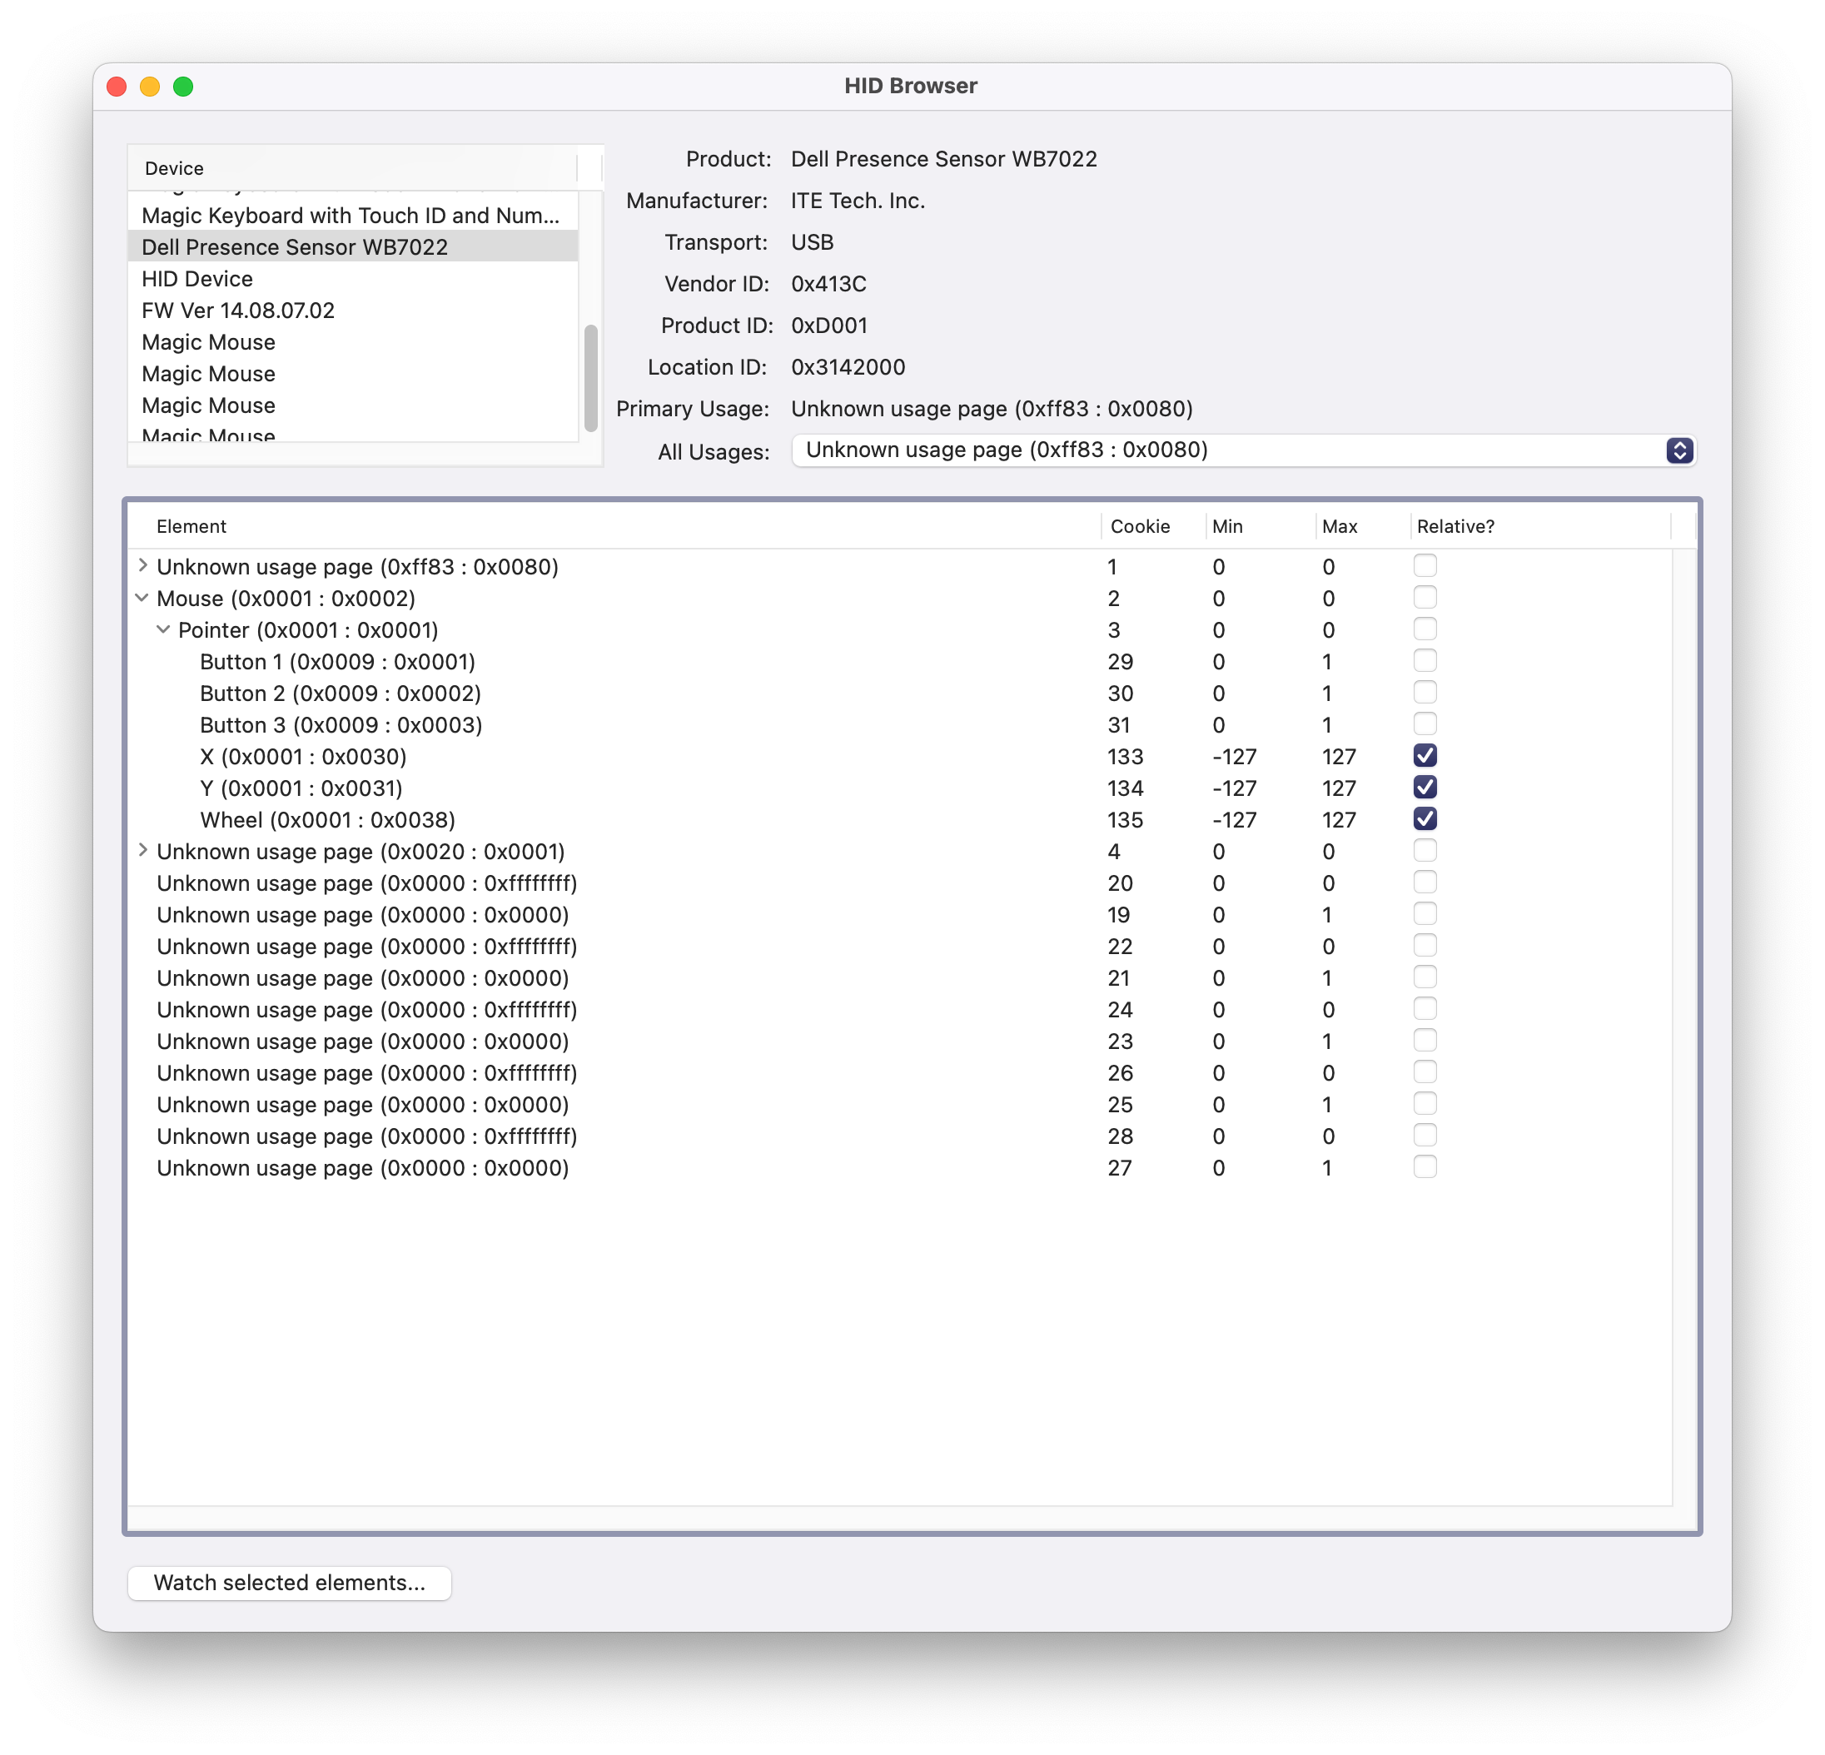Screen dimensions: 1825x1755
Task: Toggle Relative checkbox for cookie 4 row
Action: (x=1425, y=850)
